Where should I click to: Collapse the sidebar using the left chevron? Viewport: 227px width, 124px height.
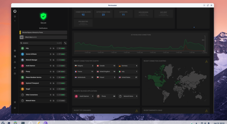pyautogui.click(x=15, y=21)
